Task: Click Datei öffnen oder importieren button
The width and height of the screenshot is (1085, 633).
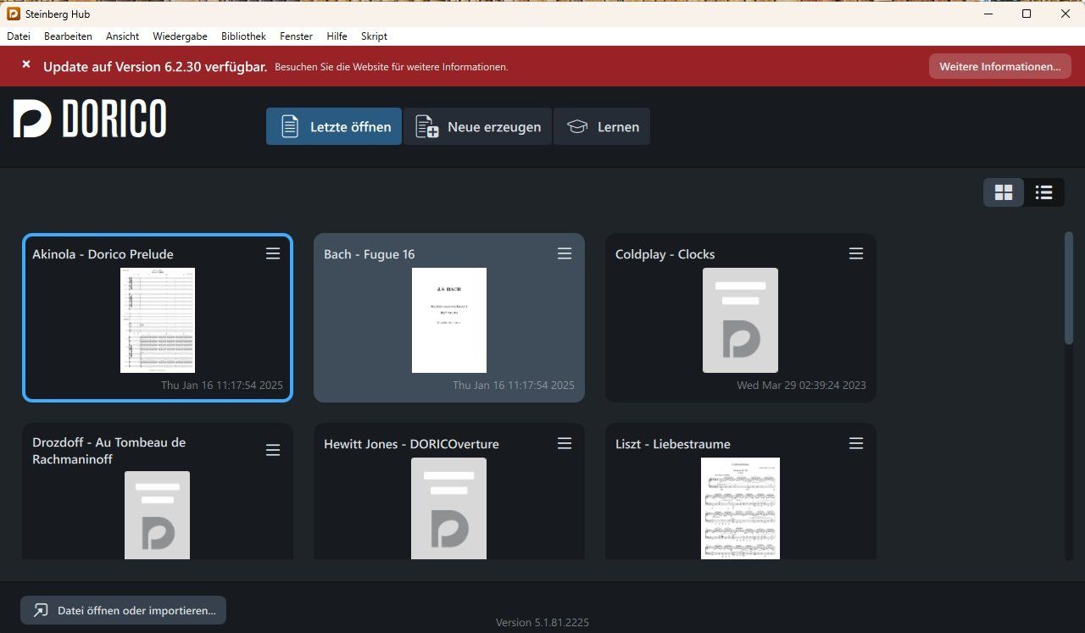Action: [x=123, y=610]
